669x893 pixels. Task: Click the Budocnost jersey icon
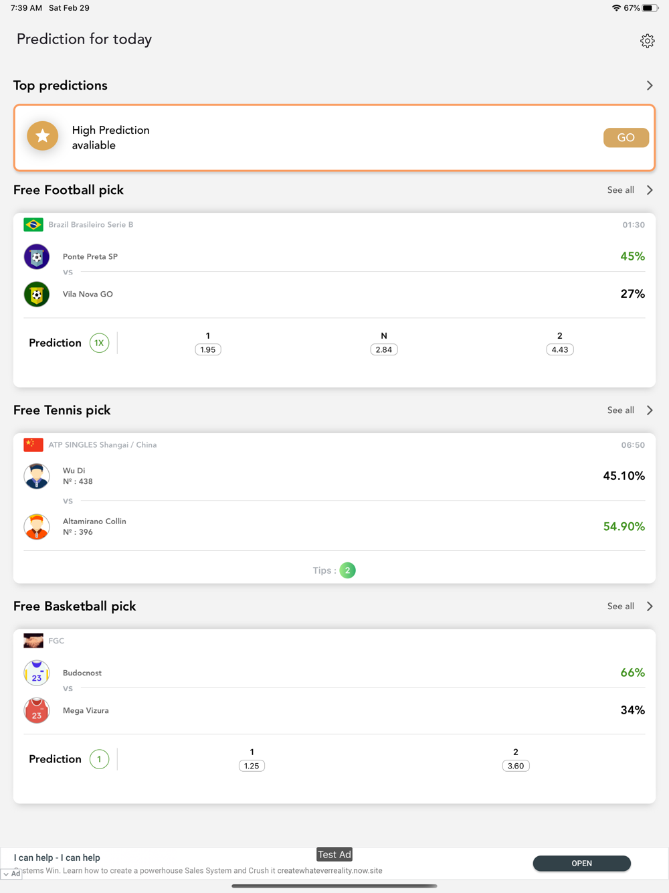(x=37, y=673)
